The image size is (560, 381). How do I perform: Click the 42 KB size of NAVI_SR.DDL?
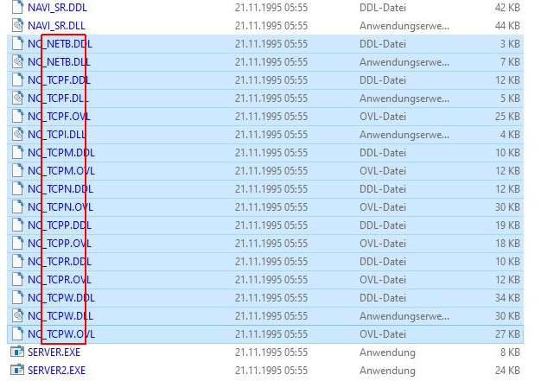[x=507, y=8]
